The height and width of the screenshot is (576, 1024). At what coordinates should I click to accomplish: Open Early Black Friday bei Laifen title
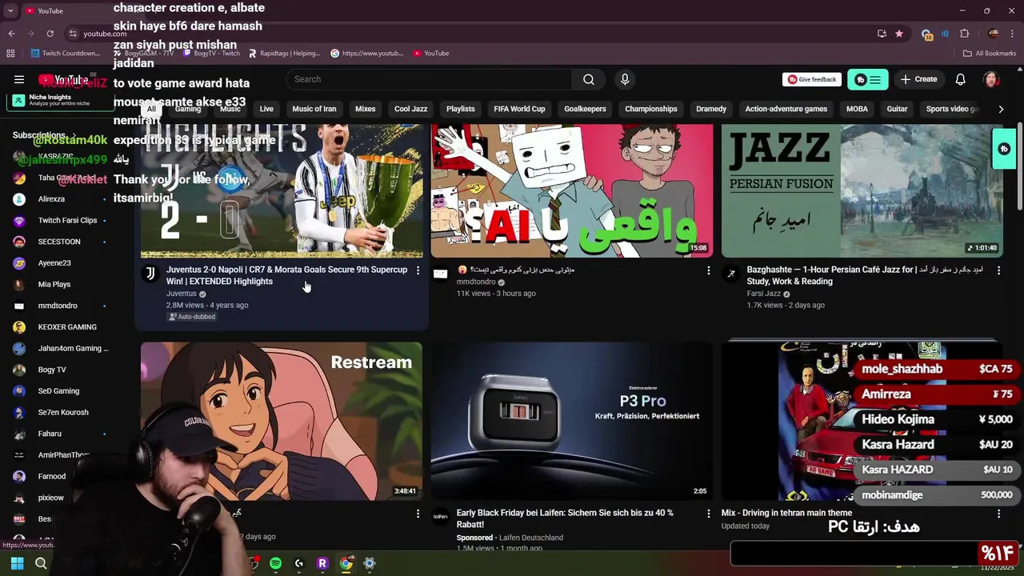(x=565, y=518)
